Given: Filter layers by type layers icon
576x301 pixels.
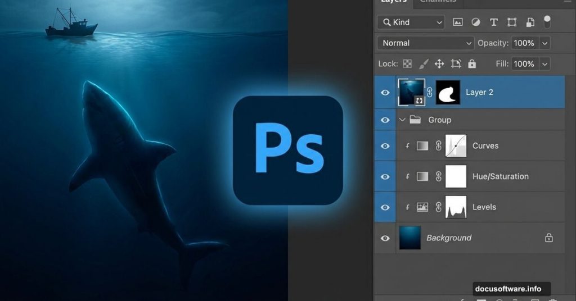Looking at the screenshot, I should [494, 22].
